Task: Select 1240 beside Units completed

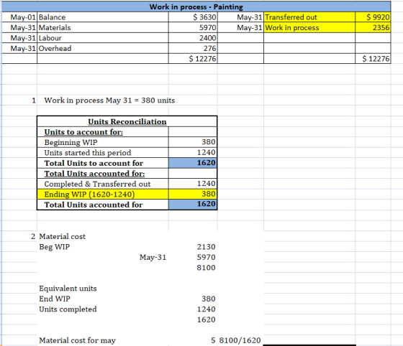Action: (x=206, y=309)
